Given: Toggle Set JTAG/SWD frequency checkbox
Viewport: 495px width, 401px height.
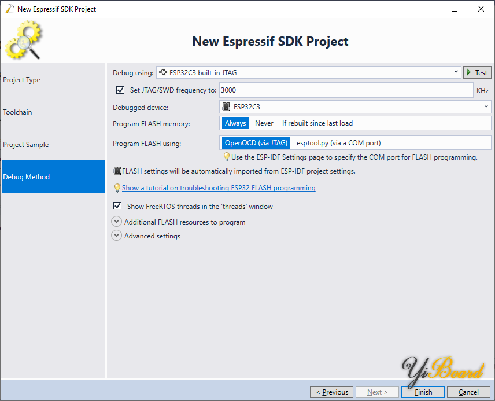Looking at the screenshot, I should (120, 90).
